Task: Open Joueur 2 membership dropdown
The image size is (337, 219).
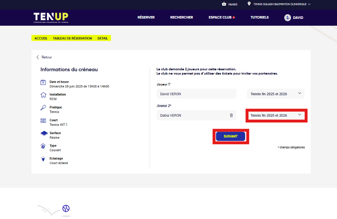Action: (276, 115)
